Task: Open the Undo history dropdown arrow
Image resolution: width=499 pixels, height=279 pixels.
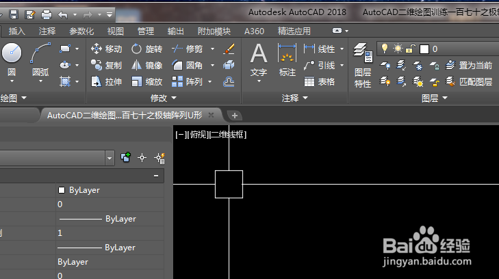Action: tap(75, 14)
